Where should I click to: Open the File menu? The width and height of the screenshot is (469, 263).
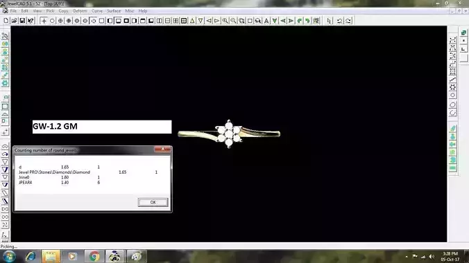(x=13, y=11)
